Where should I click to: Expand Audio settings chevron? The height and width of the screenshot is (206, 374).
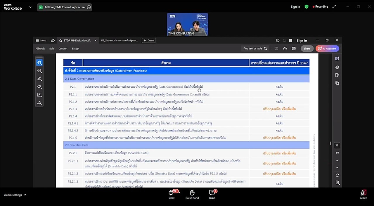pyautogui.click(x=25, y=195)
